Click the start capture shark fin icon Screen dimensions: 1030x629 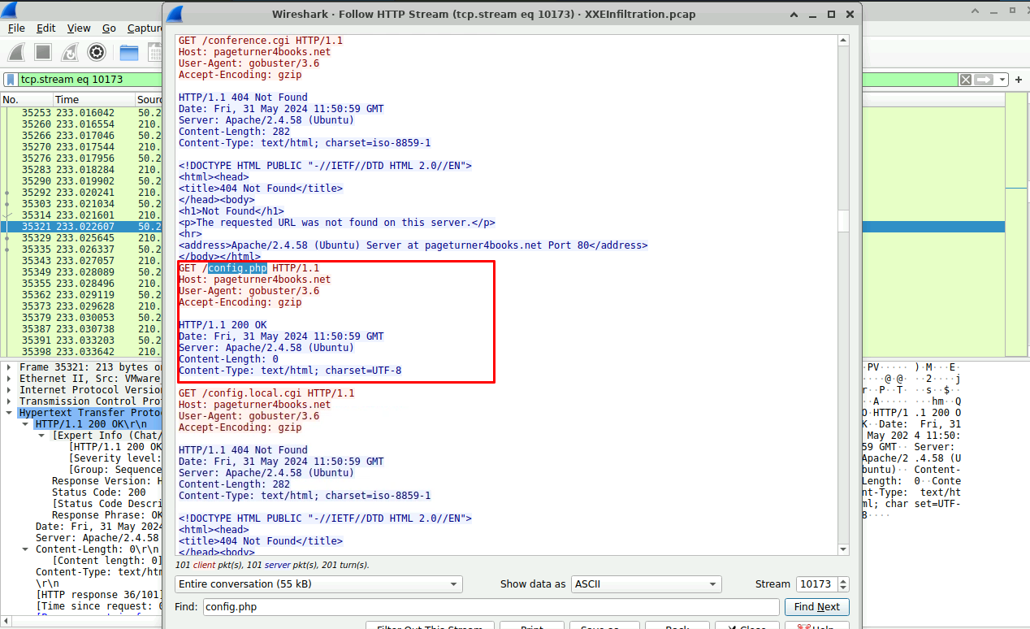[x=16, y=52]
